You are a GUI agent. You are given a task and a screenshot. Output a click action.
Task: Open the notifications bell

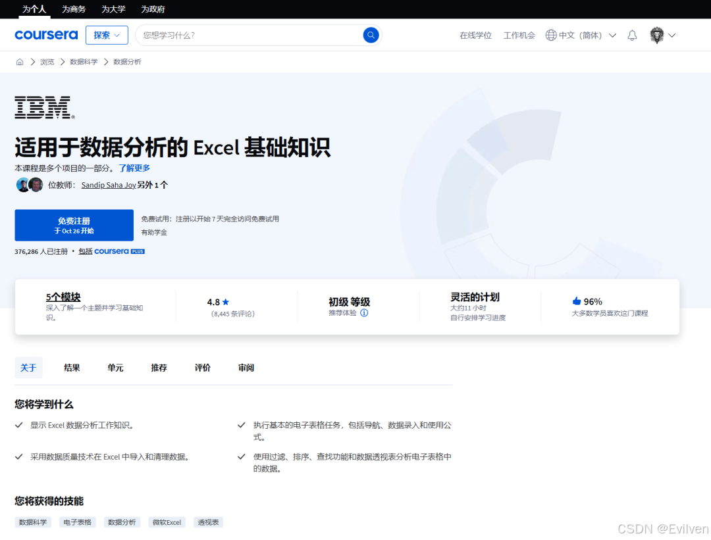click(x=632, y=36)
